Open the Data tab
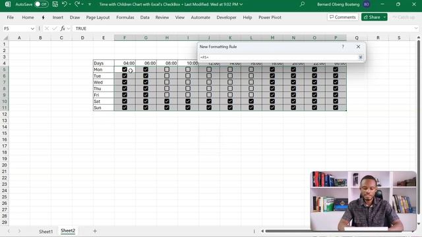422x237 pixels. click(x=145, y=17)
